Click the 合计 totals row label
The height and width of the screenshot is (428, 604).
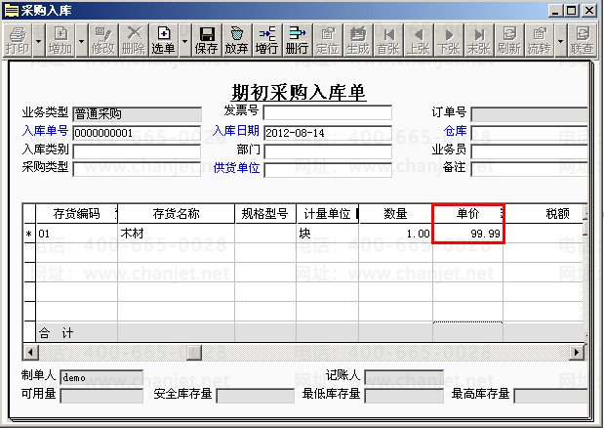click(57, 333)
